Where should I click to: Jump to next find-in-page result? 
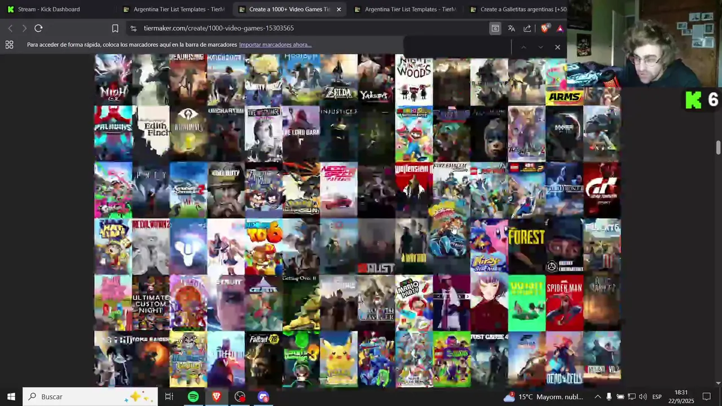coord(540,47)
